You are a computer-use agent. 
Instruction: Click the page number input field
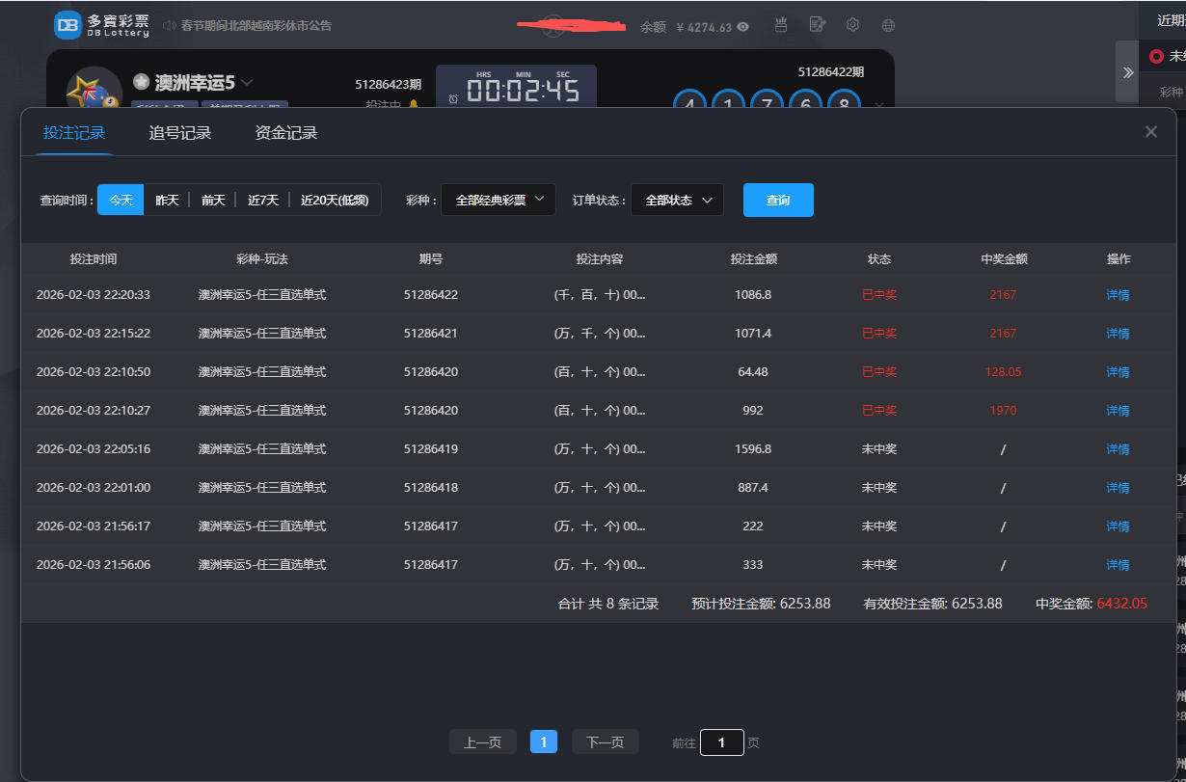click(x=722, y=742)
